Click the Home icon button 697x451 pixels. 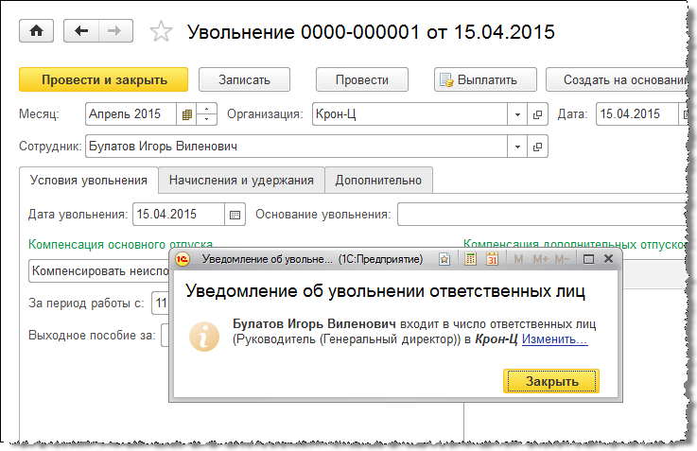point(37,31)
